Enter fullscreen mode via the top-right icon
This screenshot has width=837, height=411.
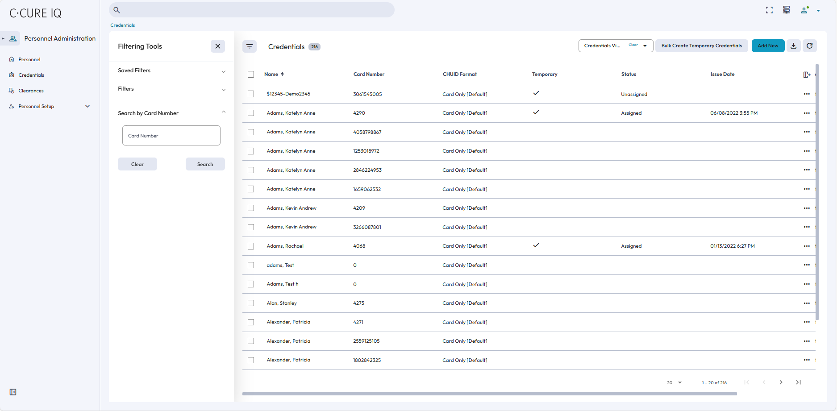click(770, 9)
